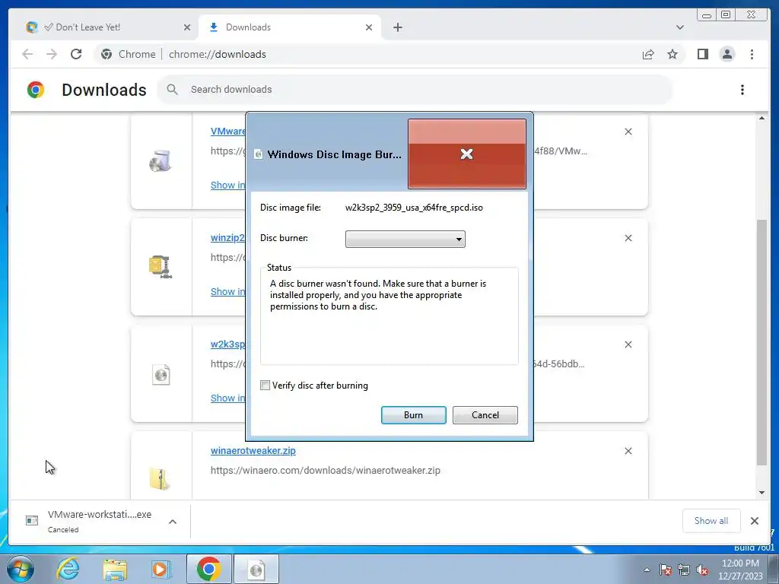Open the winaerotweaker.zip link

point(253,450)
